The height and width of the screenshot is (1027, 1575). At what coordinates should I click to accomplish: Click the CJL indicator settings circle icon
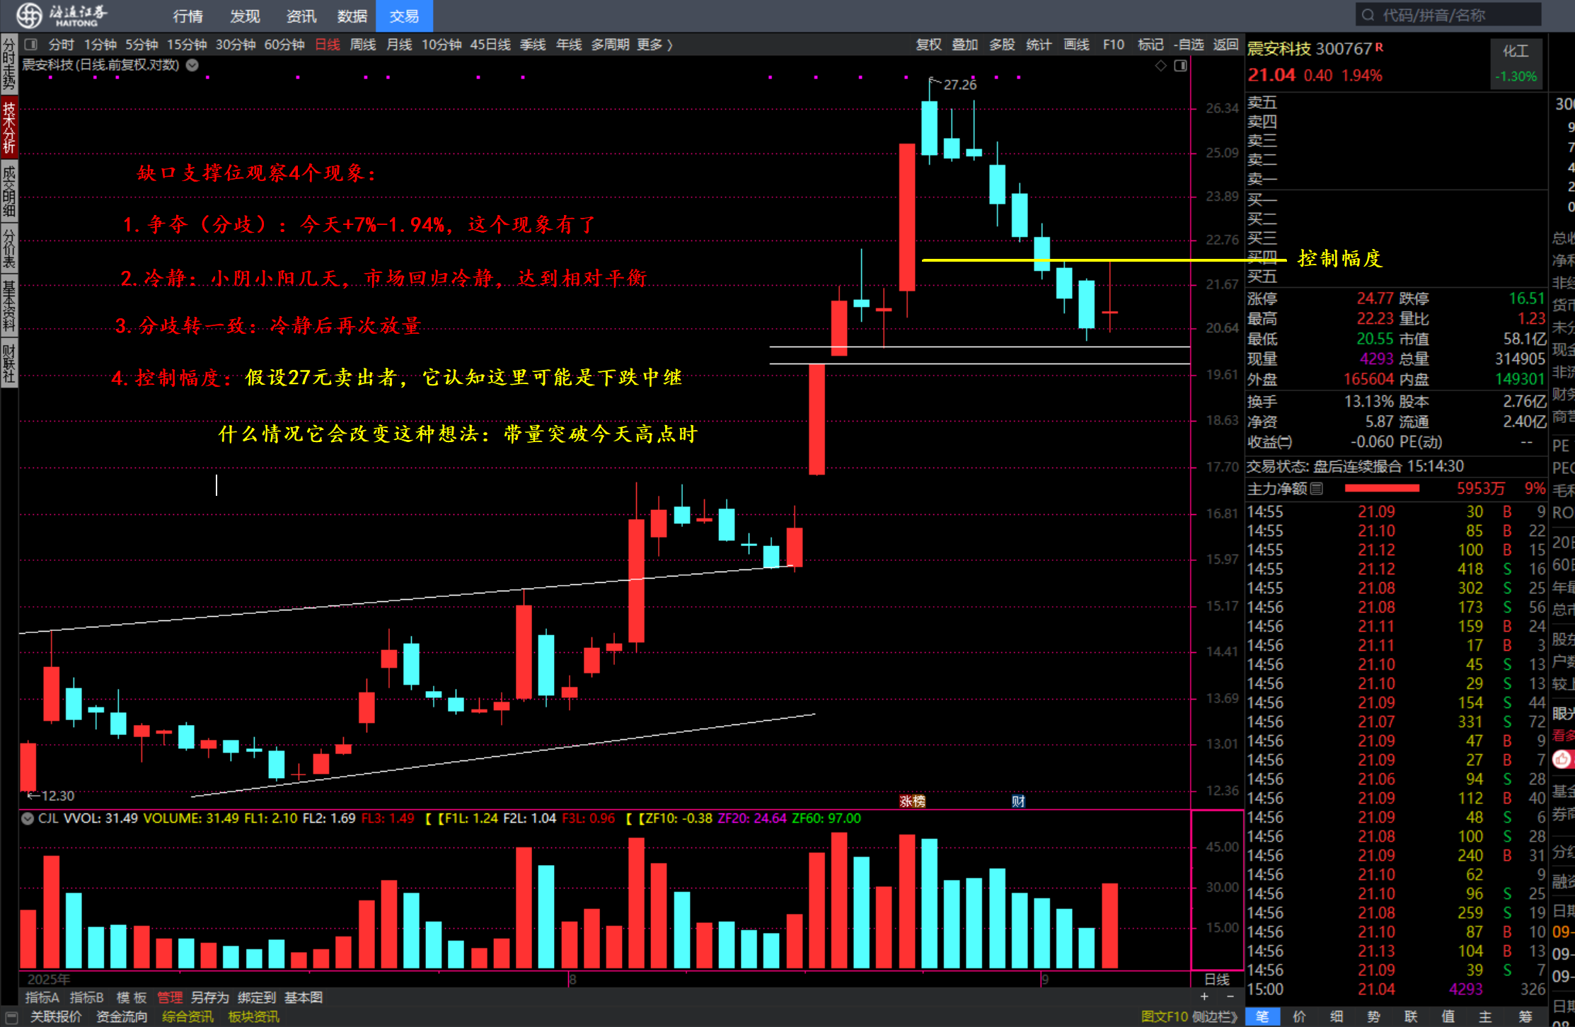point(28,818)
